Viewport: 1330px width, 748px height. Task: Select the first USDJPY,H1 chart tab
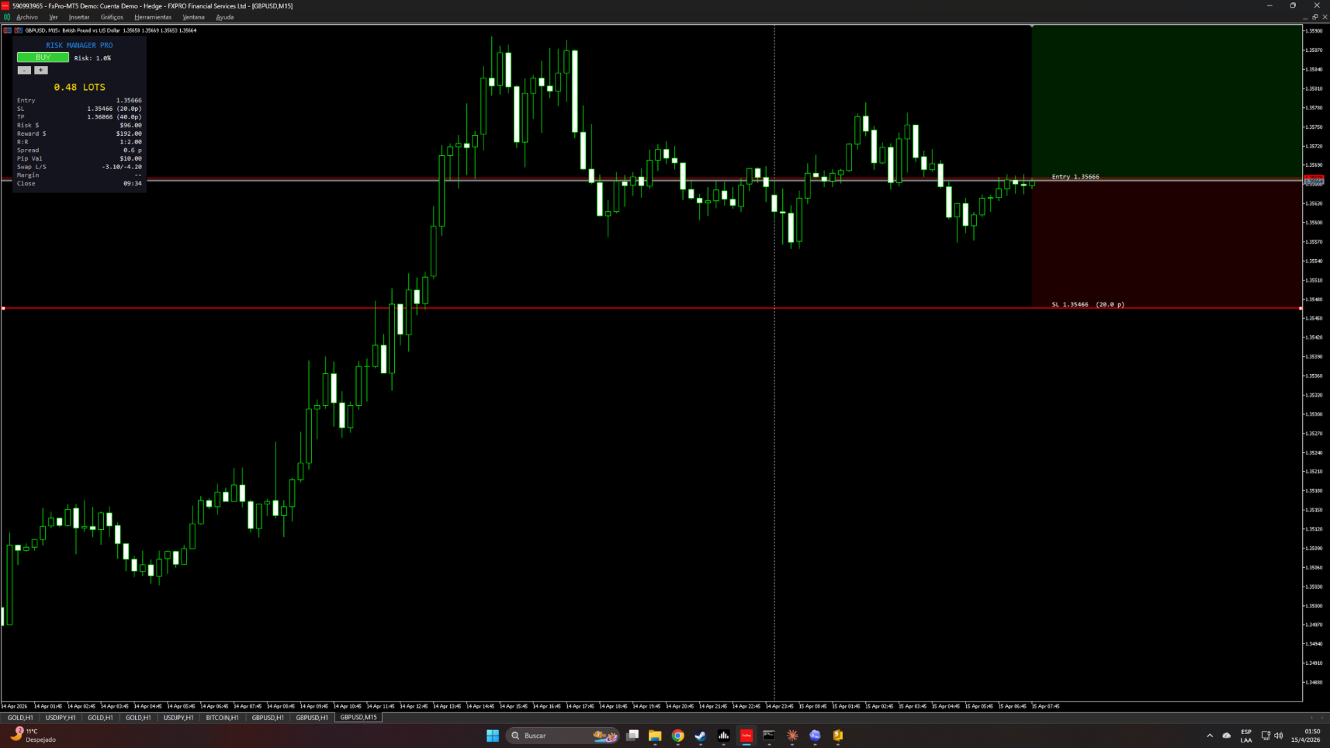pyautogui.click(x=60, y=718)
